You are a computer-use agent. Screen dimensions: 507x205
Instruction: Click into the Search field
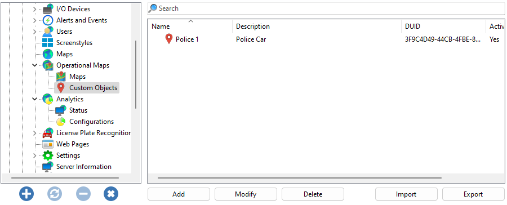tap(326, 8)
